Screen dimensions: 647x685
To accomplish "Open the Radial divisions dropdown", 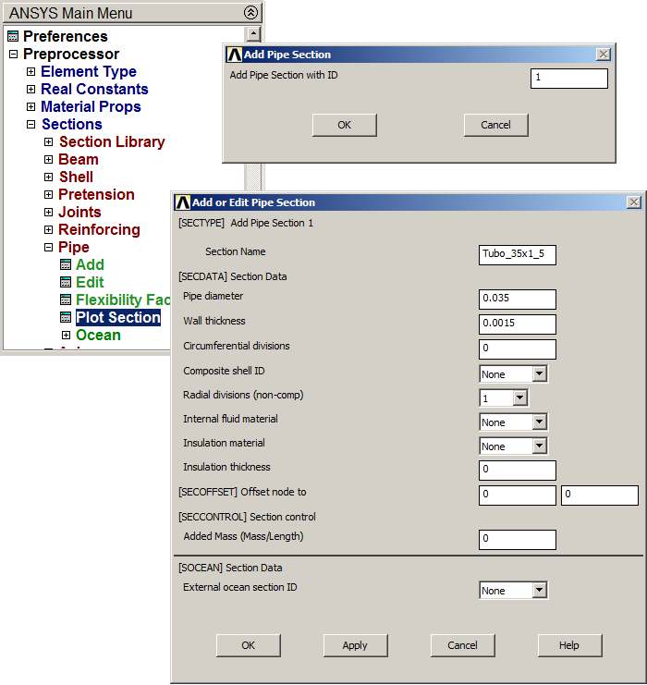I will tap(519, 398).
